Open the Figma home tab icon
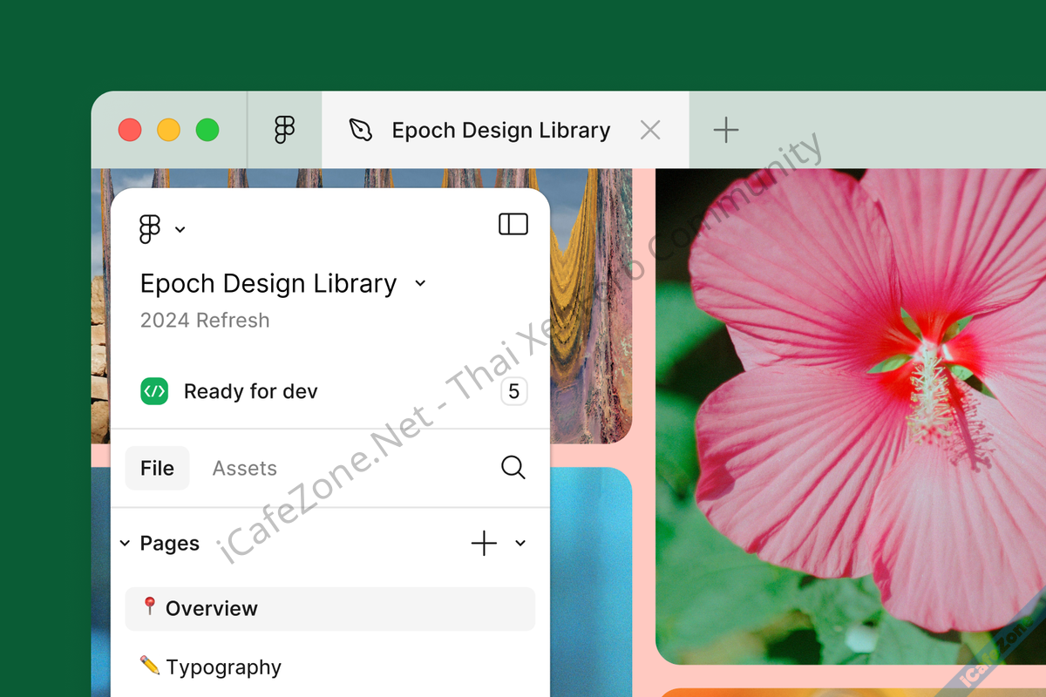 [x=284, y=130]
